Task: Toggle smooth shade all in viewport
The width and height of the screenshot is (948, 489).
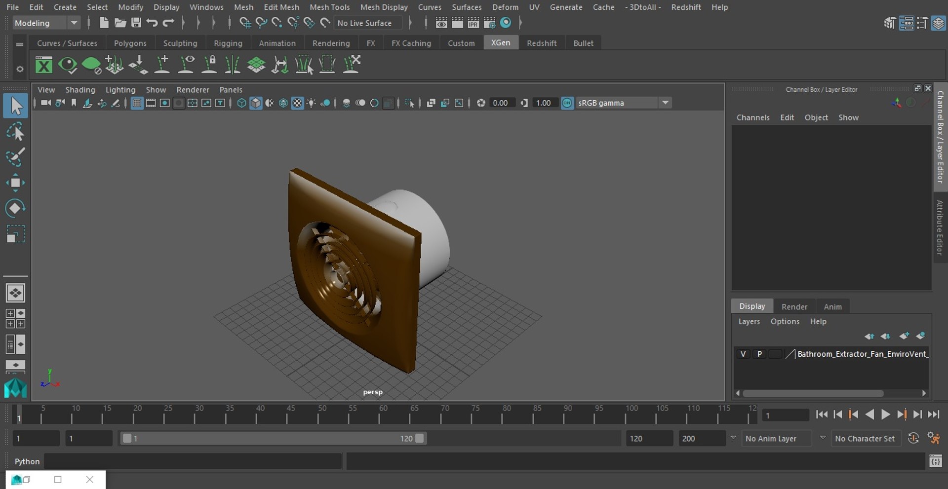Action: 256,103
